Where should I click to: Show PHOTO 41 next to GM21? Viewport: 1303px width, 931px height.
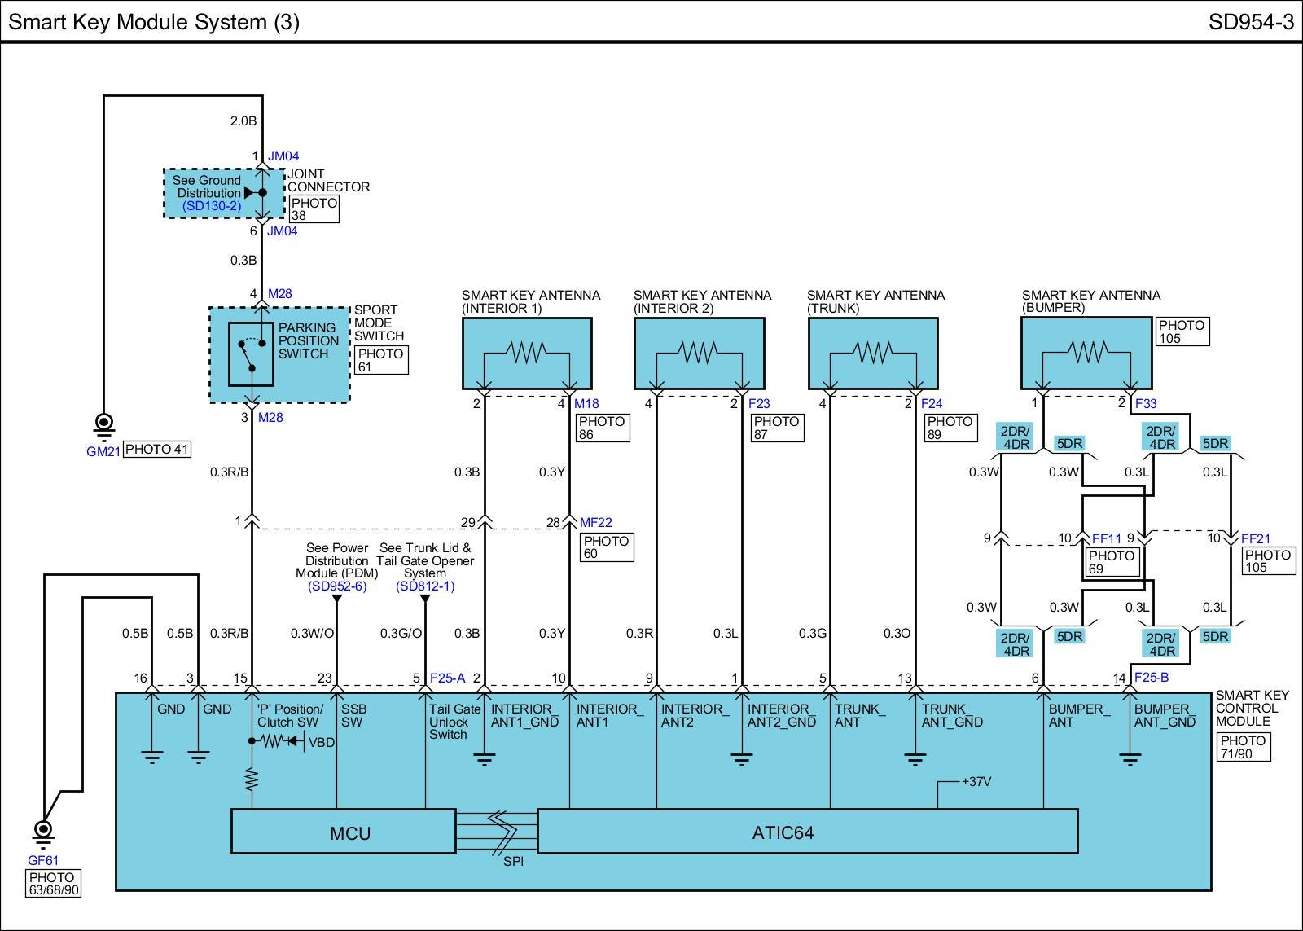point(157,450)
